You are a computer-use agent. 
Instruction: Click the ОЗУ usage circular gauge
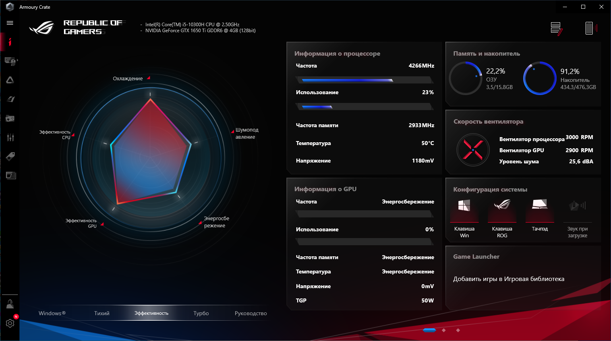(466, 78)
